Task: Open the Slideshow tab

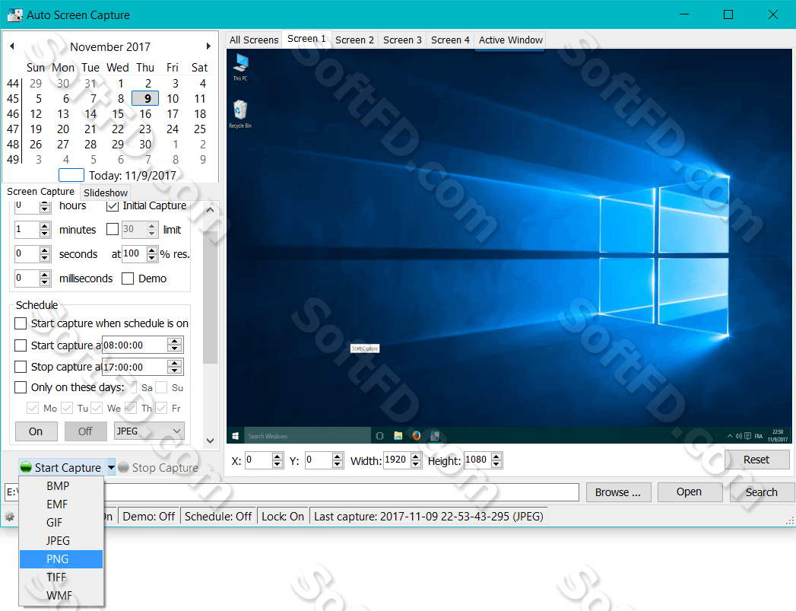Action: pos(106,193)
